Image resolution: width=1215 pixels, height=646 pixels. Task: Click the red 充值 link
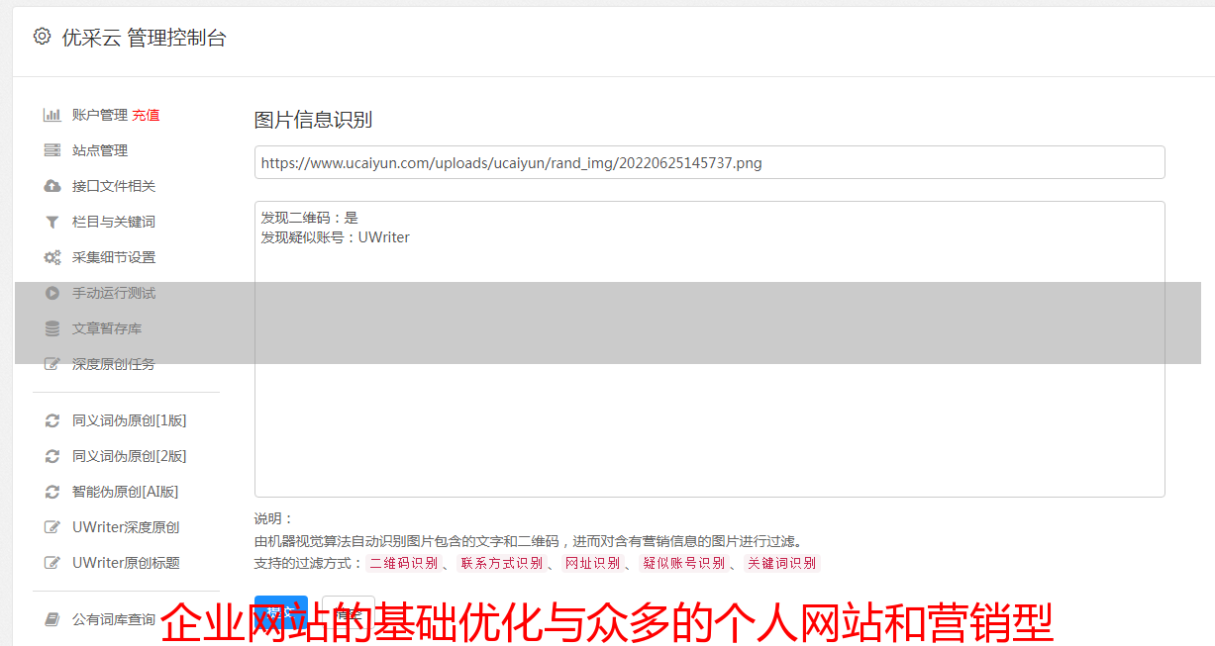[146, 115]
